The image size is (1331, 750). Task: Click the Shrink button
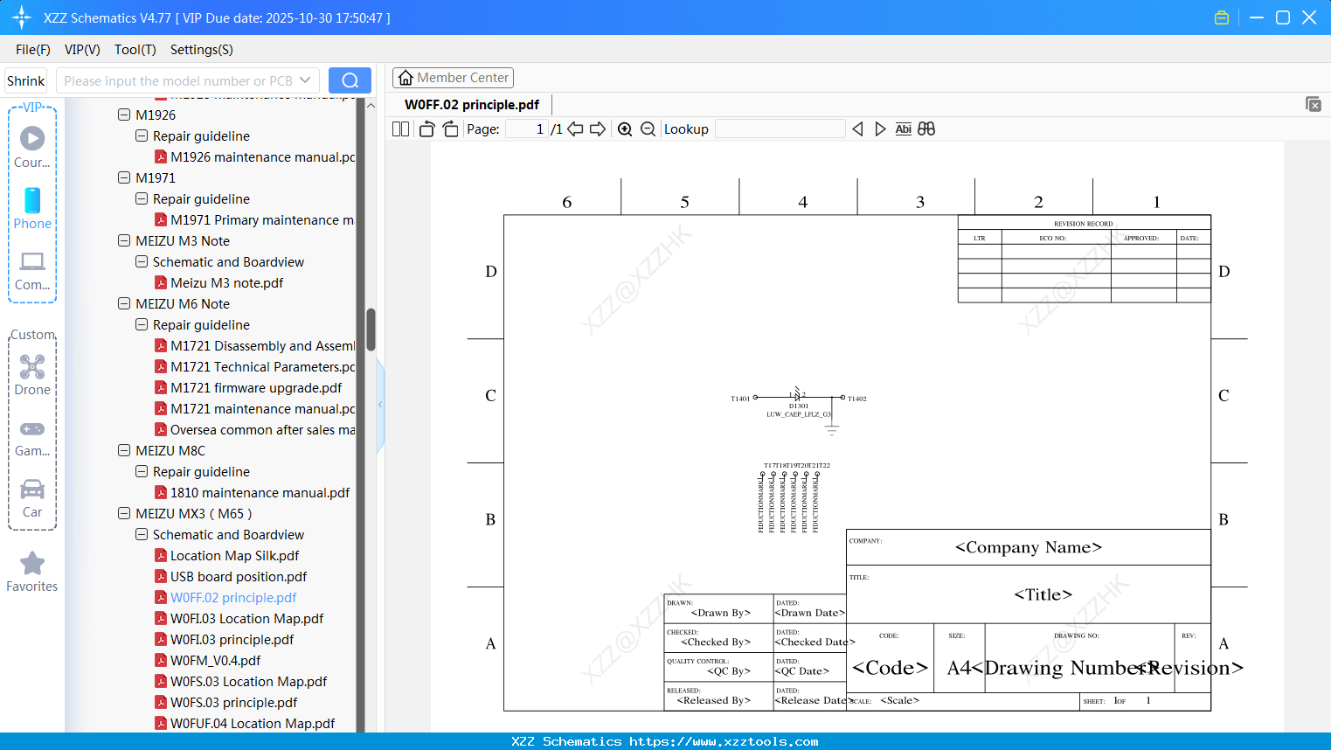[x=25, y=80]
